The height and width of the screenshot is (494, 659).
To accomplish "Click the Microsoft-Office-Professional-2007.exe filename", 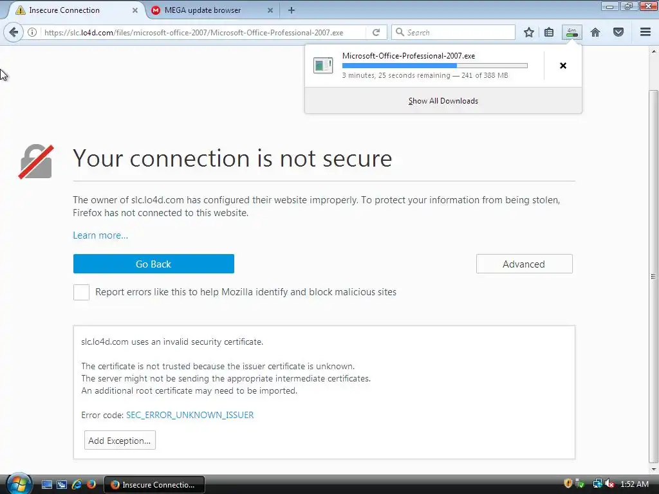I will 409,56.
